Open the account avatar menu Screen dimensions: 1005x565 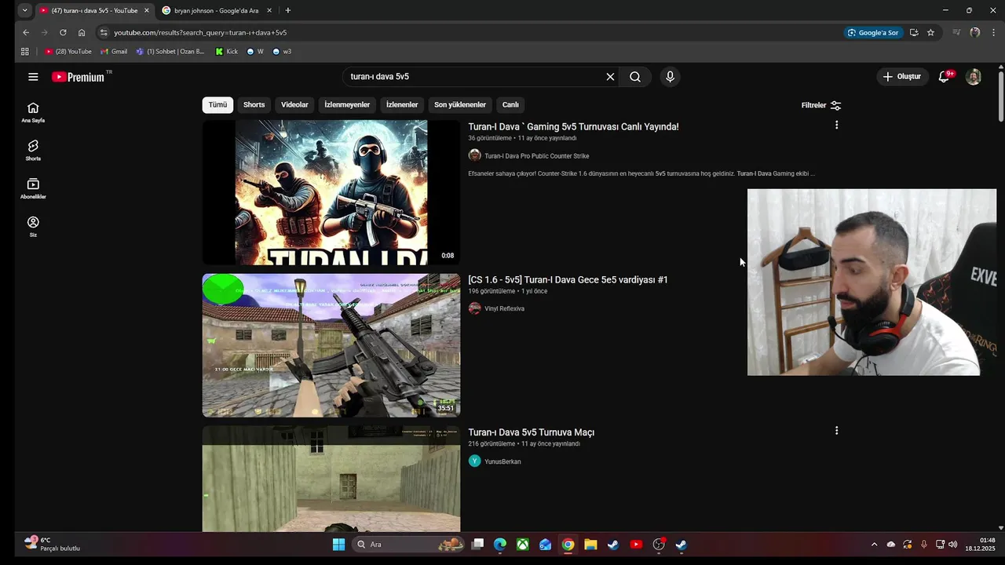(x=974, y=77)
